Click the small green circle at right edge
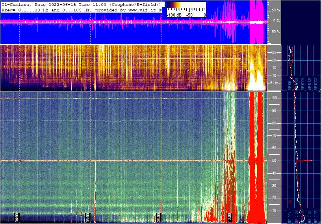Viewport: 321px width, 224px height. 319,91
